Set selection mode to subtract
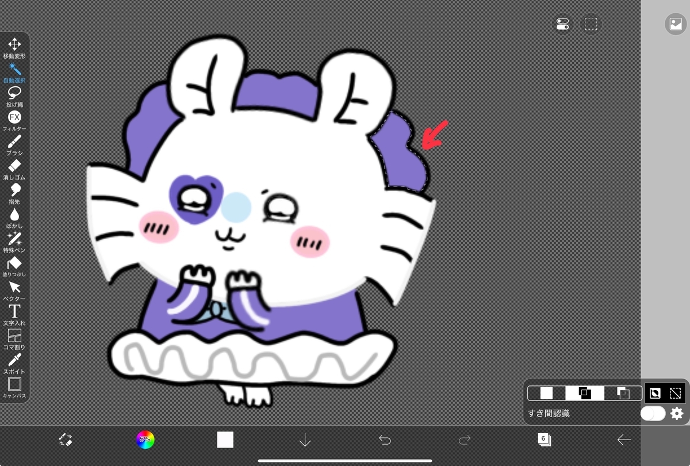Image resolution: width=690 pixels, height=466 pixels. coord(623,393)
